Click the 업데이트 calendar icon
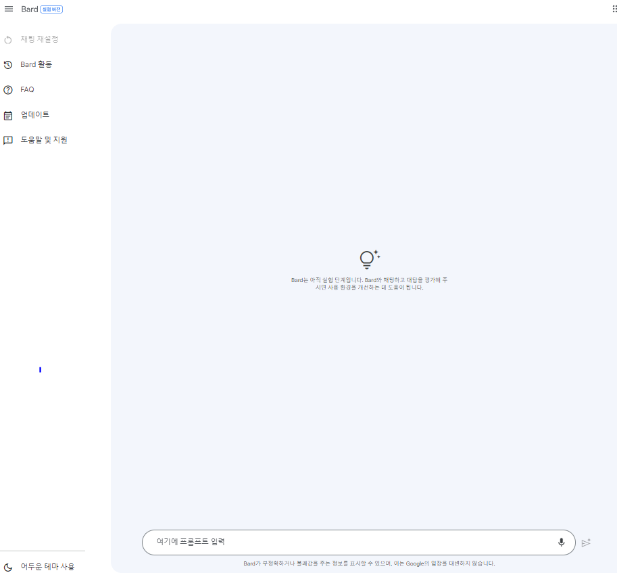The width and height of the screenshot is (617, 577). pos(8,116)
